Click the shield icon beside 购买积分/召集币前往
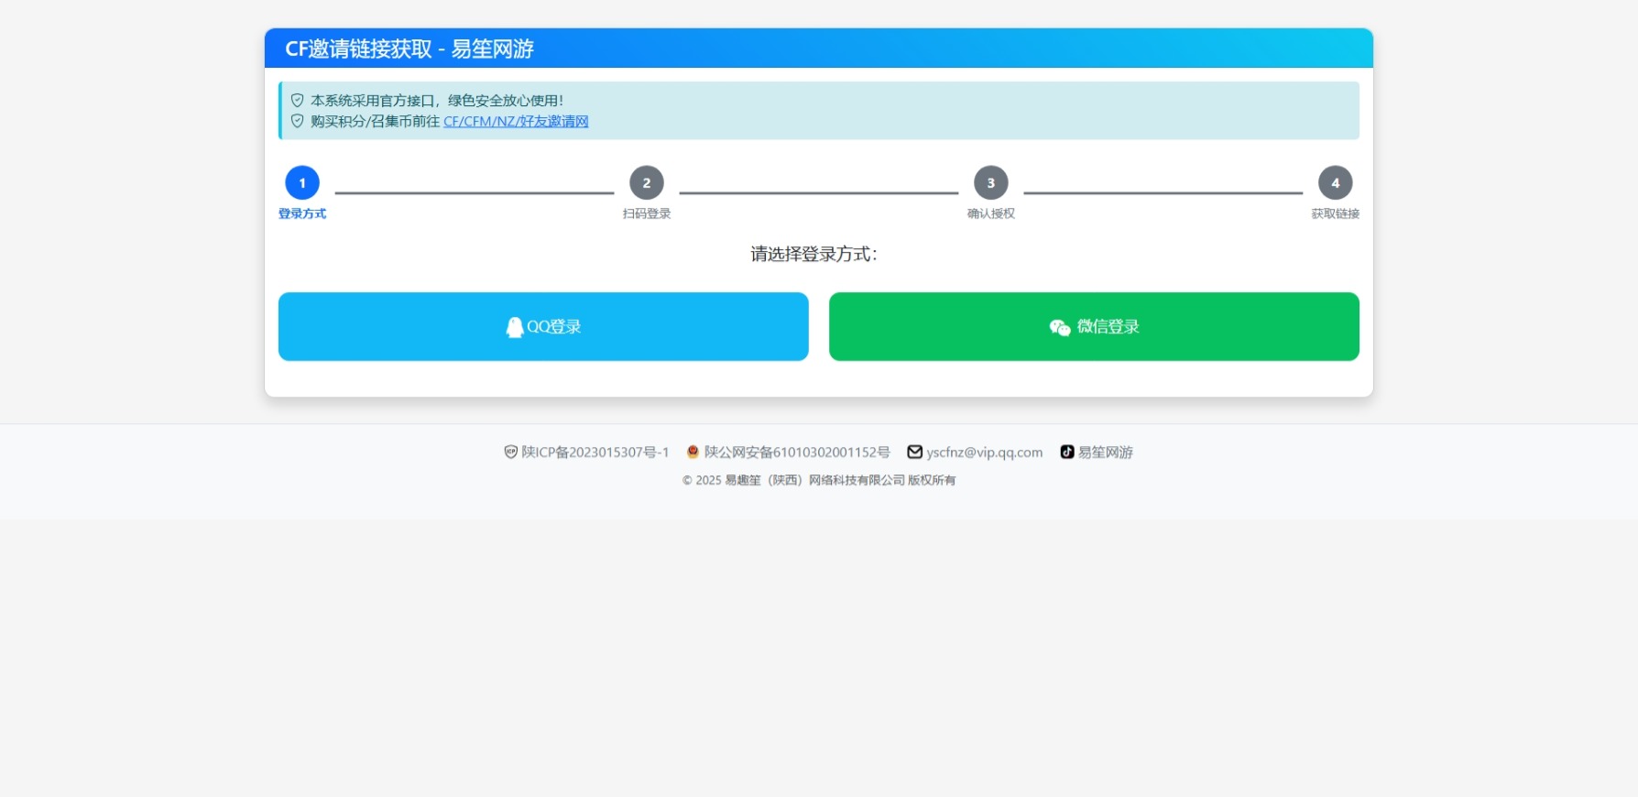This screenshot has width=1638, height=797. [297, 121]
